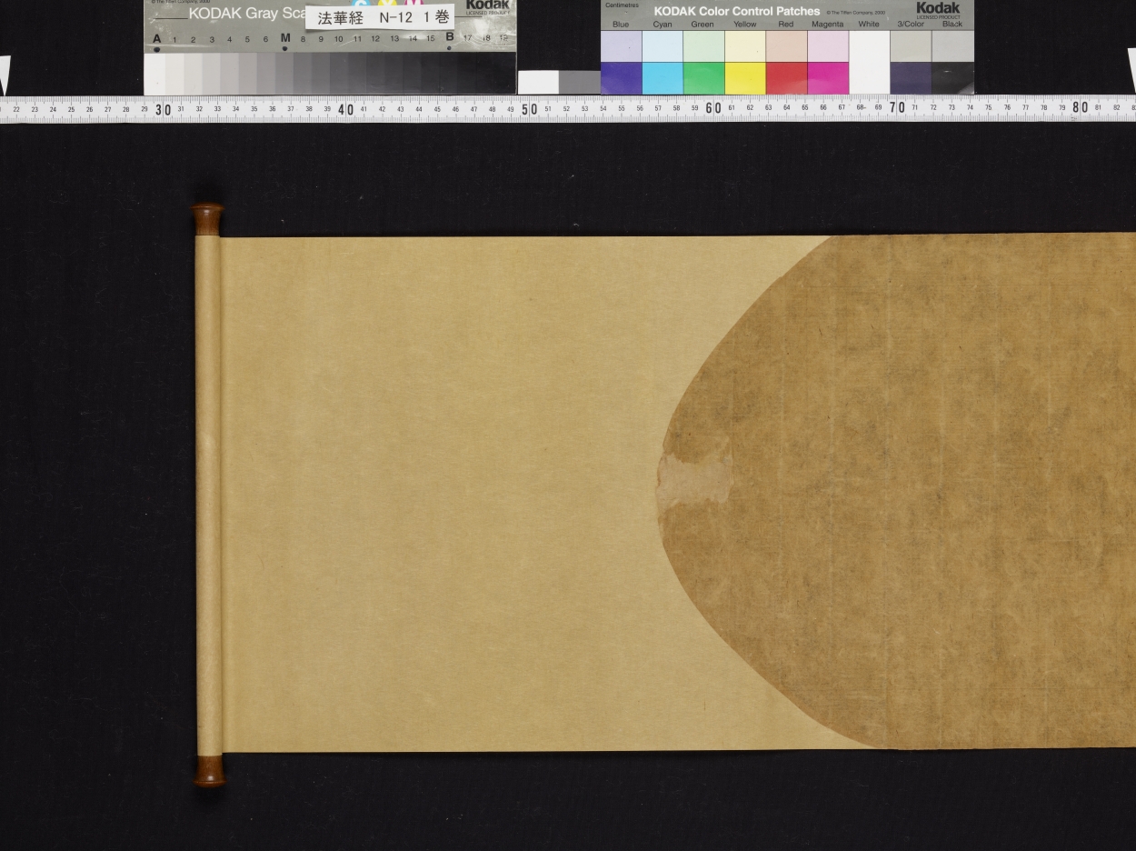This screenshot has height=851, width=1136.
Task: Click the white patch under the 'White' label
Action: (870, 62)
